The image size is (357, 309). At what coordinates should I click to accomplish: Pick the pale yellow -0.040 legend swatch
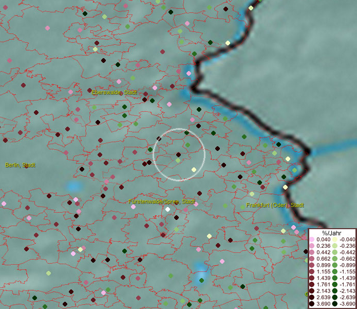coord(335,239)
